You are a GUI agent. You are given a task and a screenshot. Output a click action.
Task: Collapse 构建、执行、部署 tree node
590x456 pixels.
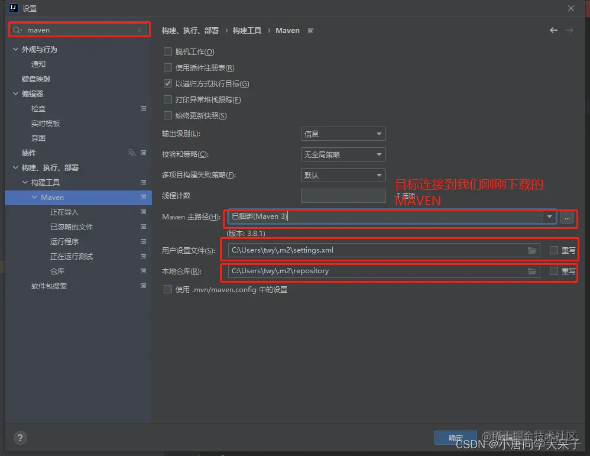(x=15, y=167)
